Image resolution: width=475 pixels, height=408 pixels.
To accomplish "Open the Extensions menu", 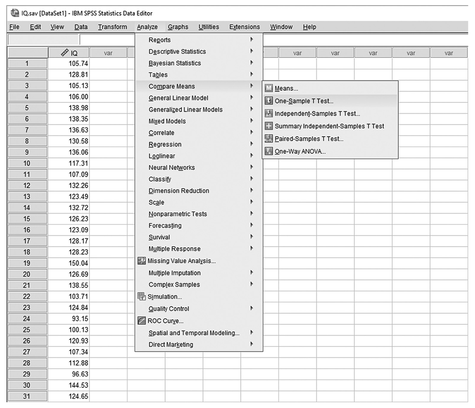I will coord(244,27).
